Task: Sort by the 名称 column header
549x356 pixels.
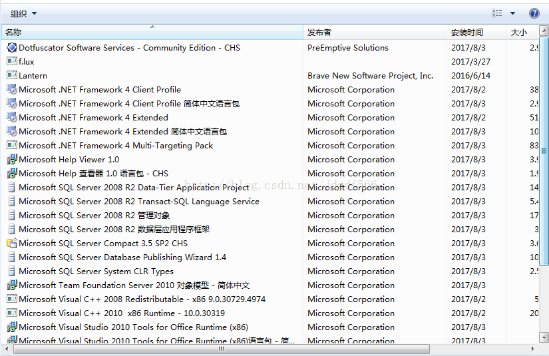Action: tap(152, 32)
